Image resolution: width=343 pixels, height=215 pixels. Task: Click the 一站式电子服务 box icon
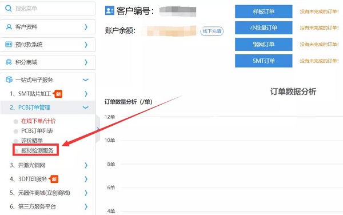[x=9, y=79]
